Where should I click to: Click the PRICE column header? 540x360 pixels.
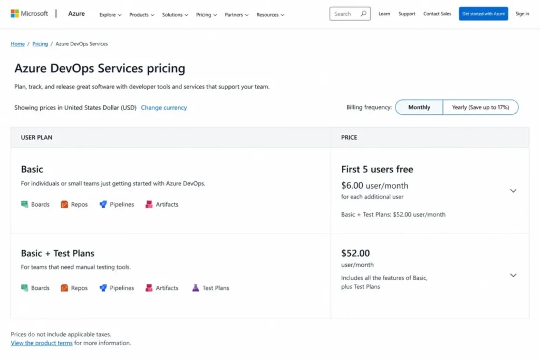(349, 138)
